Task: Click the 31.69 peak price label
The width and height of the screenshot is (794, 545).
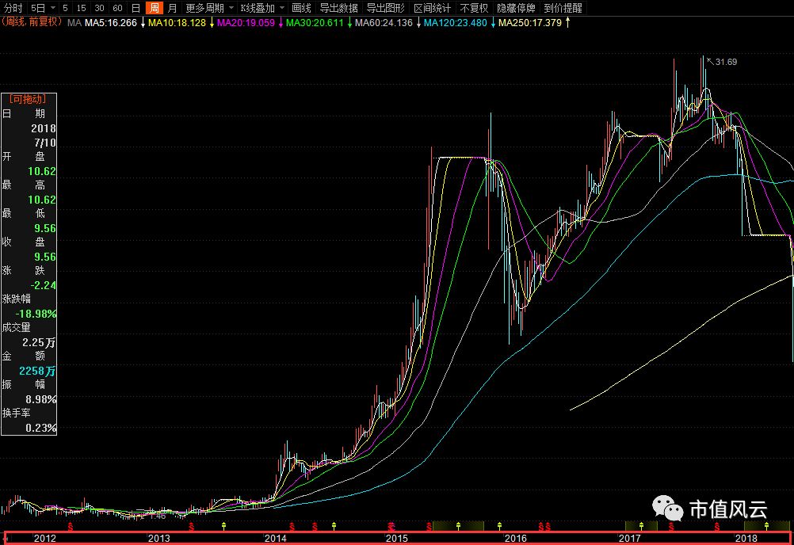Action: (726, 62)
